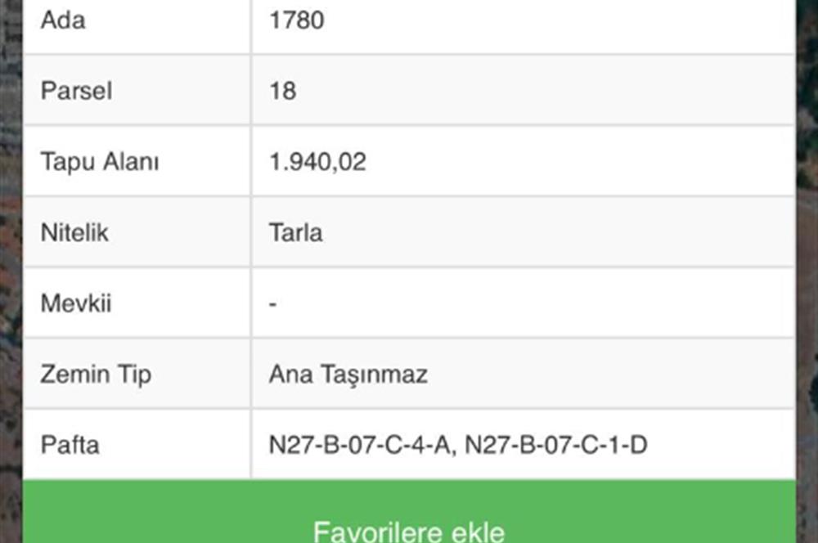Viewport: 818px width, 543px height.
Task: Click the Ana Taşınmaz value
Action: (348, 375)
